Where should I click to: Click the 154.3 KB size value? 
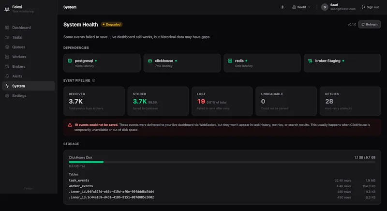tap(369, 186)
